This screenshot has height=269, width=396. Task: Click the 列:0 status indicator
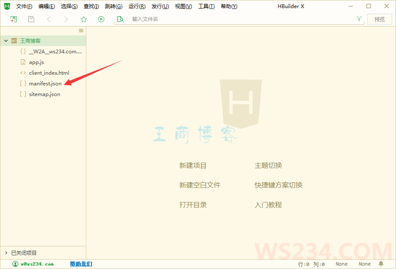(319, 264)
